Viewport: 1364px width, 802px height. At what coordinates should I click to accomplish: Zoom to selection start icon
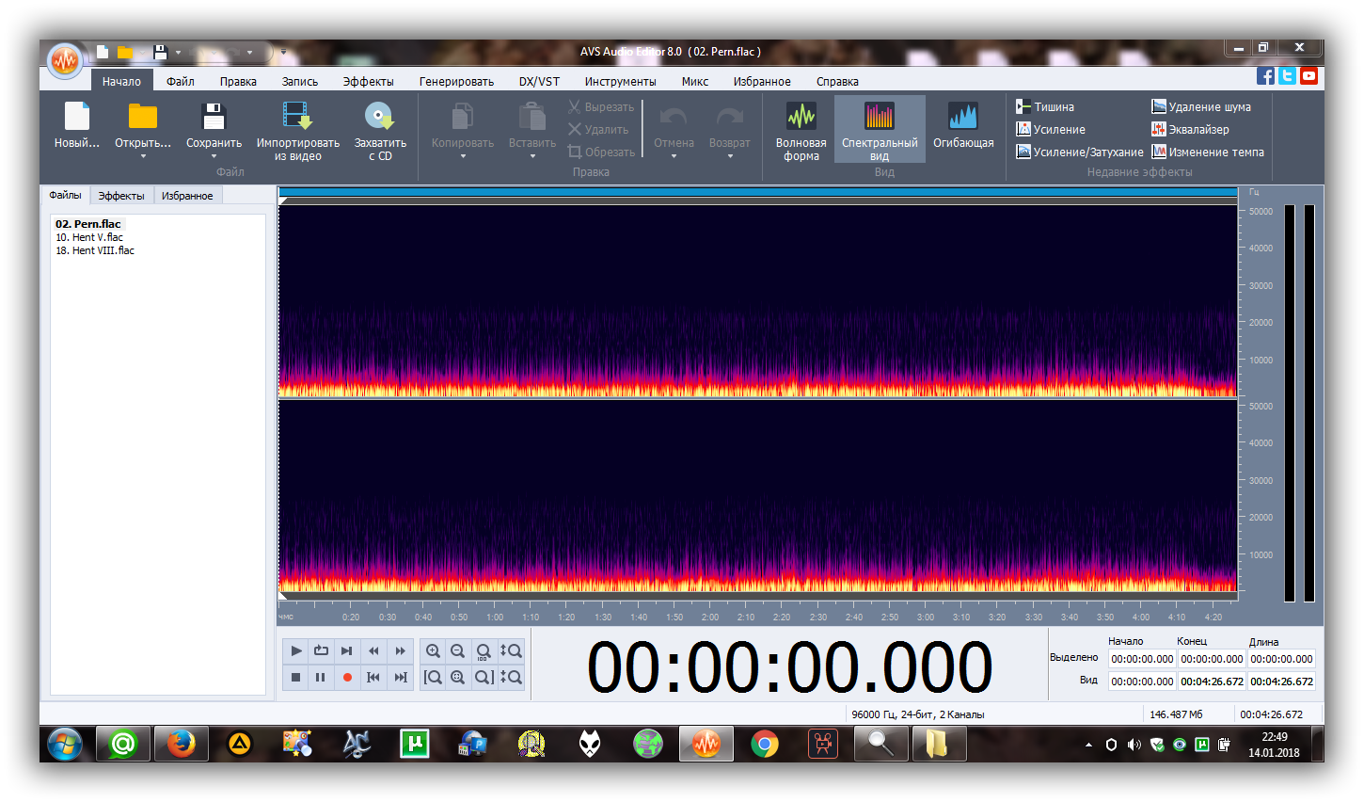(433, 677)
